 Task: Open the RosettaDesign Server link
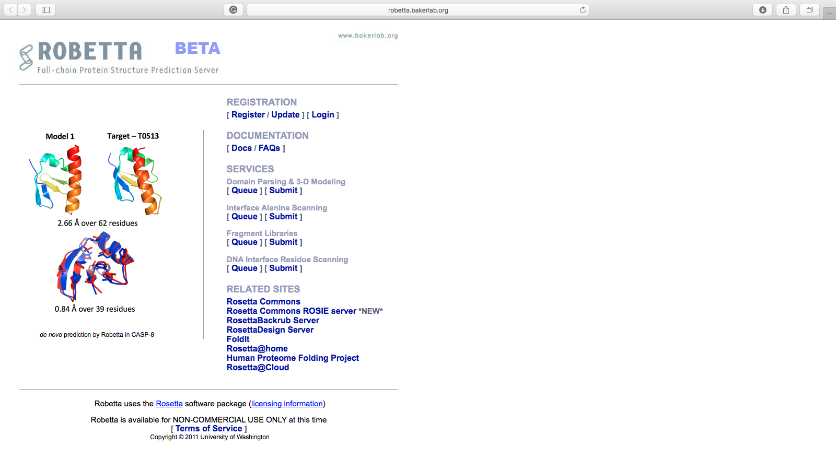(270, 330)
